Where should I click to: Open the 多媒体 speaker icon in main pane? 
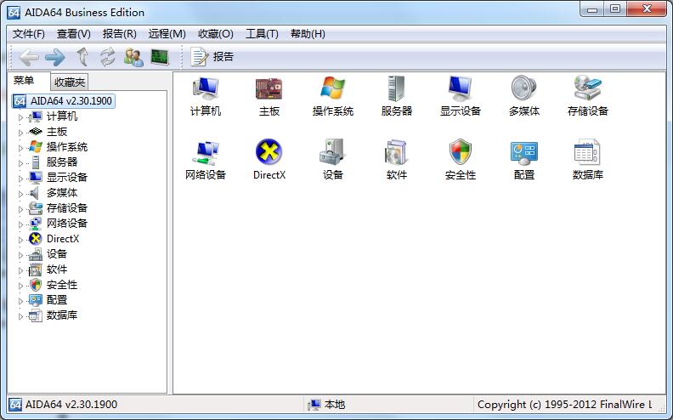[x=524, y=88]
